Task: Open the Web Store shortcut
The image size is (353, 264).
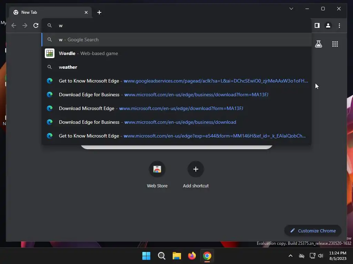Action: point(157,175)
